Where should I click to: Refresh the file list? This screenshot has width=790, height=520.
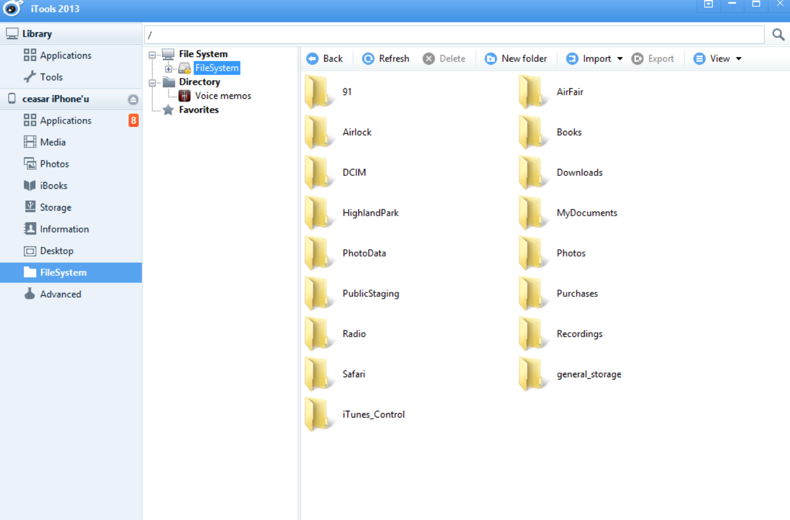pos(386,59)
